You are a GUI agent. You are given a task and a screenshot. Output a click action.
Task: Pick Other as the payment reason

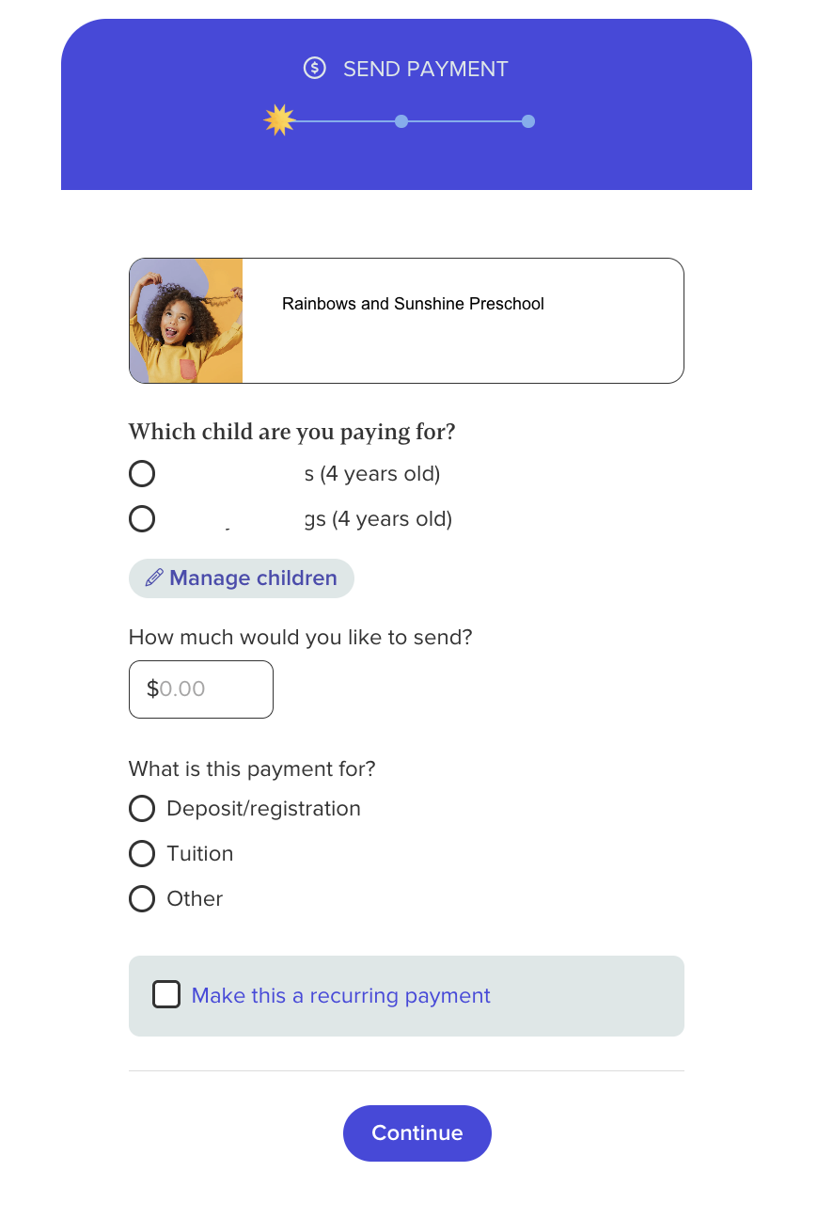pyautogui.click(x=142, y=899)
